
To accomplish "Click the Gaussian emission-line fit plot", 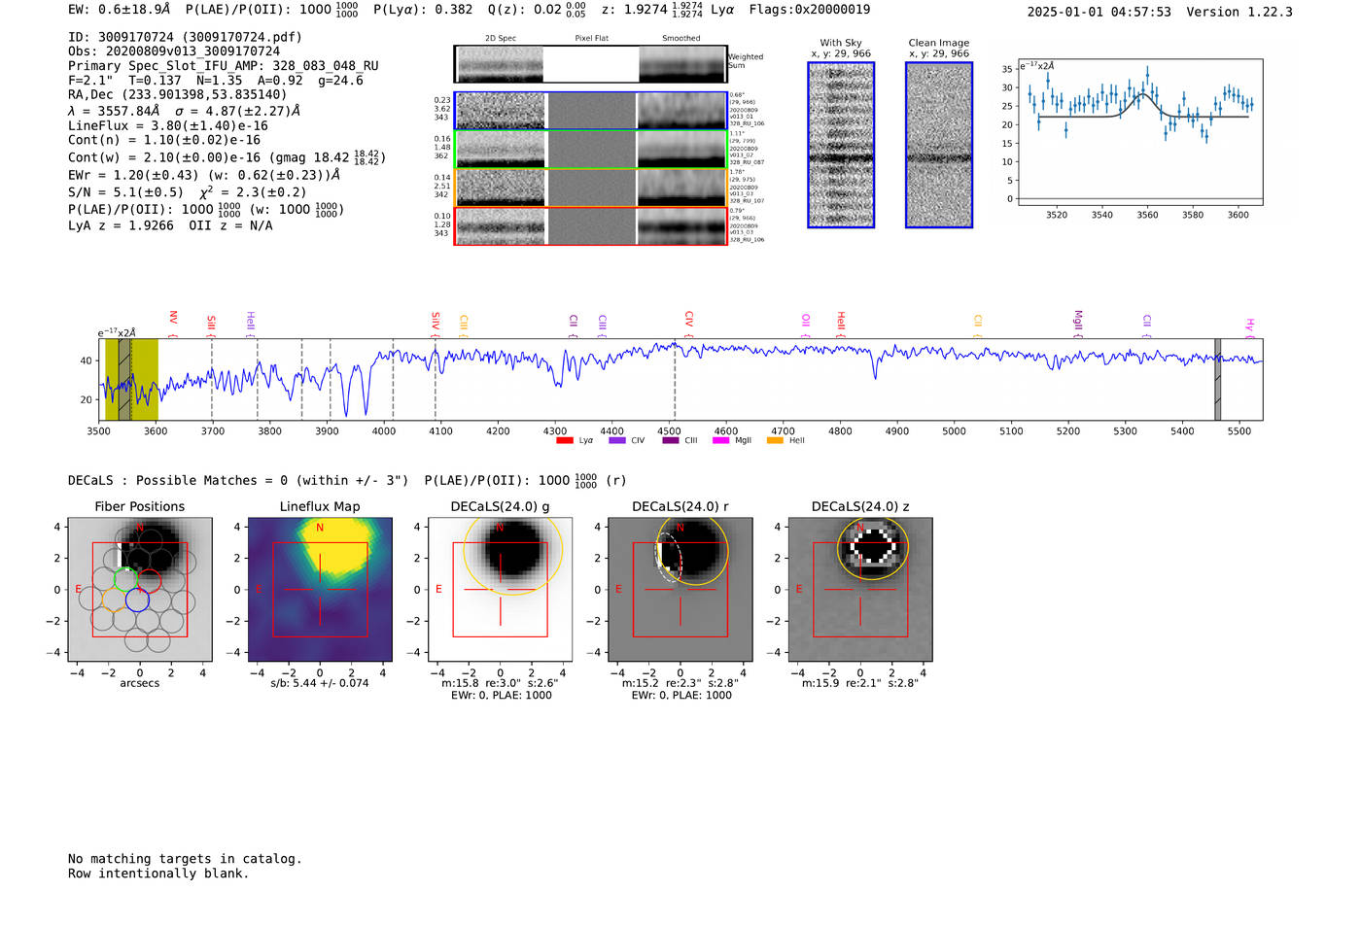I will tap(1140, 133).
